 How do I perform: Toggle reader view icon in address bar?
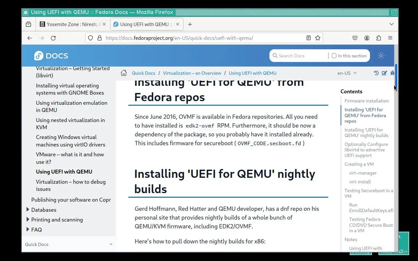(x=308, y=38)
